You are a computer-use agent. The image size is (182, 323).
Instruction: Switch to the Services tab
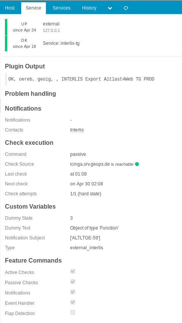pyautogui.click(x=61, y=8)
